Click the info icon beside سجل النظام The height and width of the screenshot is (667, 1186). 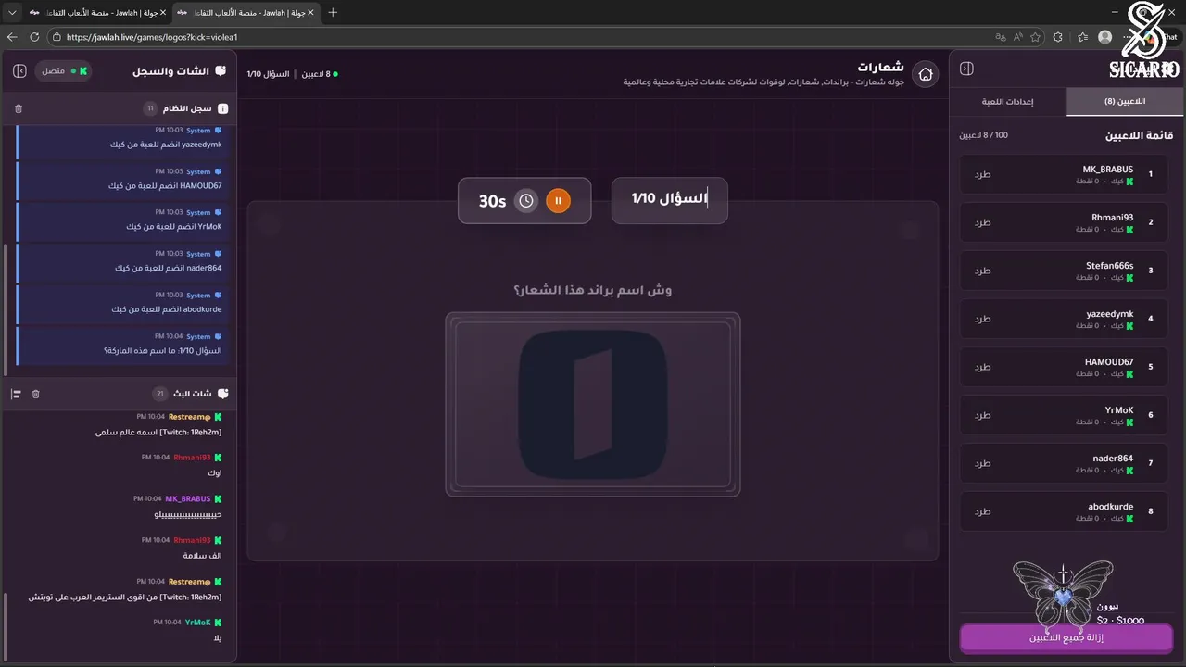click(x=222, y=108)
